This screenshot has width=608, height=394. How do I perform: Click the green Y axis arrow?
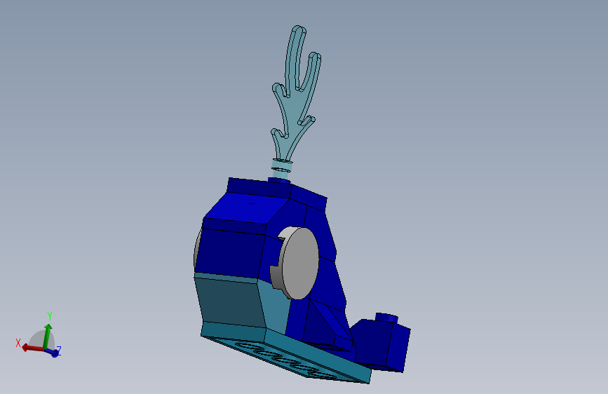coord(47,336)
